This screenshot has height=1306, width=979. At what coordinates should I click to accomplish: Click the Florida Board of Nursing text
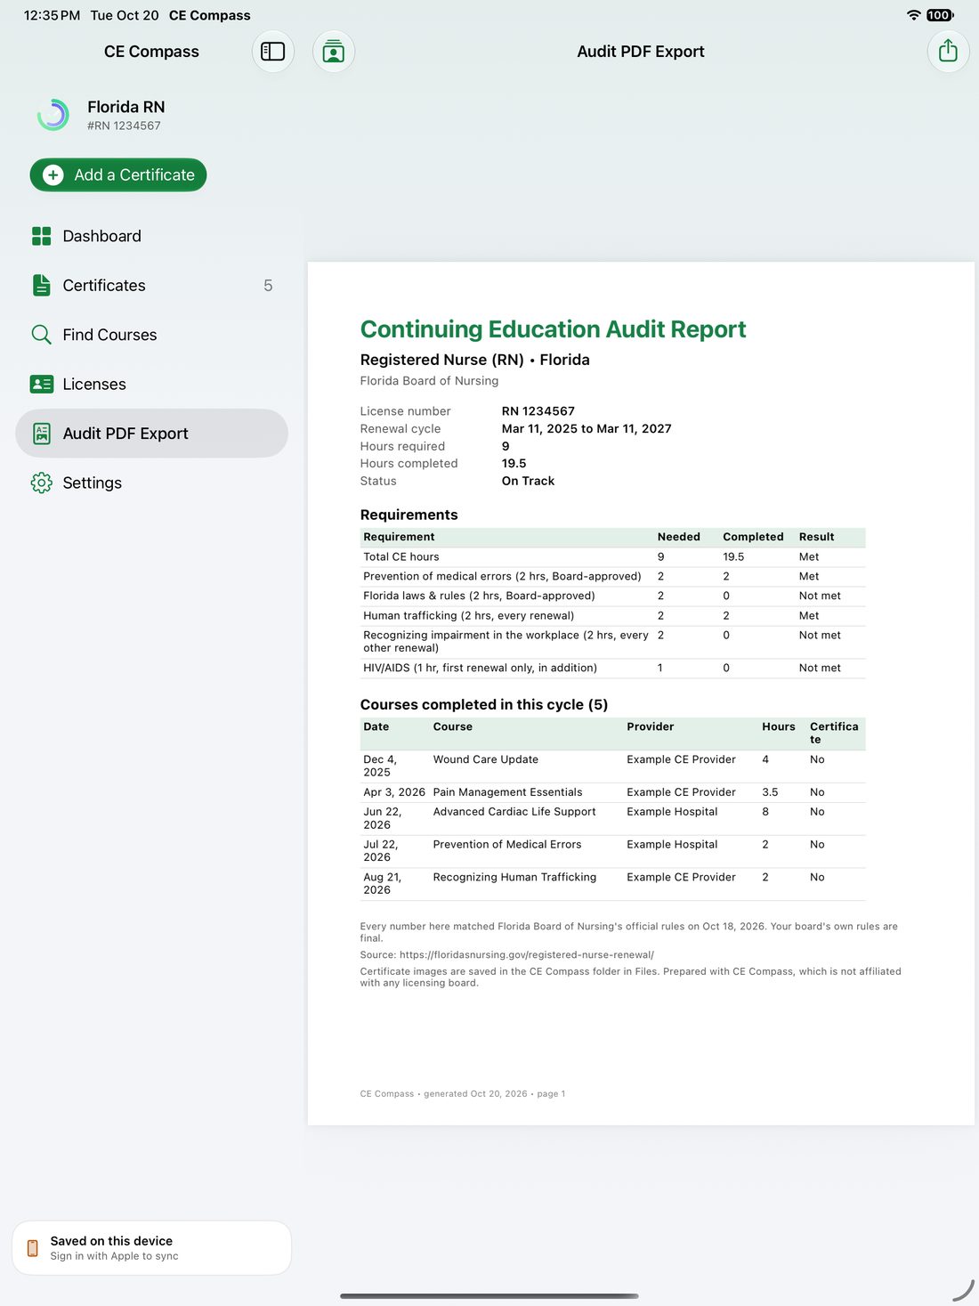[430, 381]
